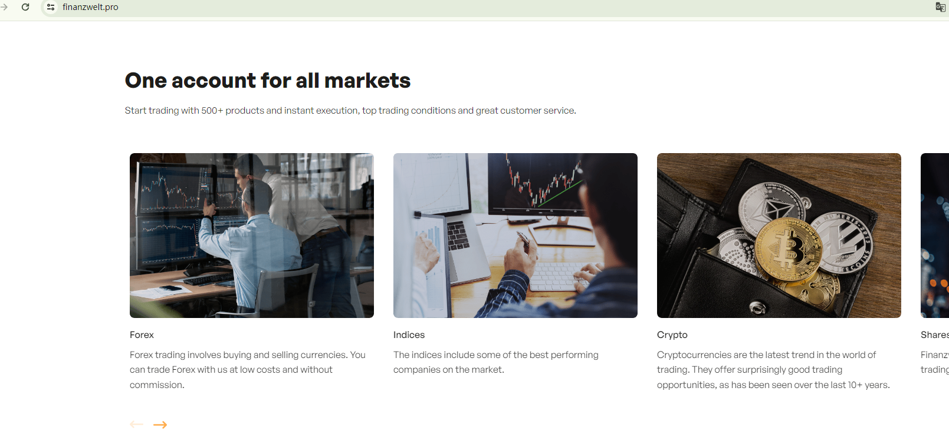This screenshot has width=949, height=434.
Task: Click the Cryptocurrencies description paragraph
Action: (773, 370)
